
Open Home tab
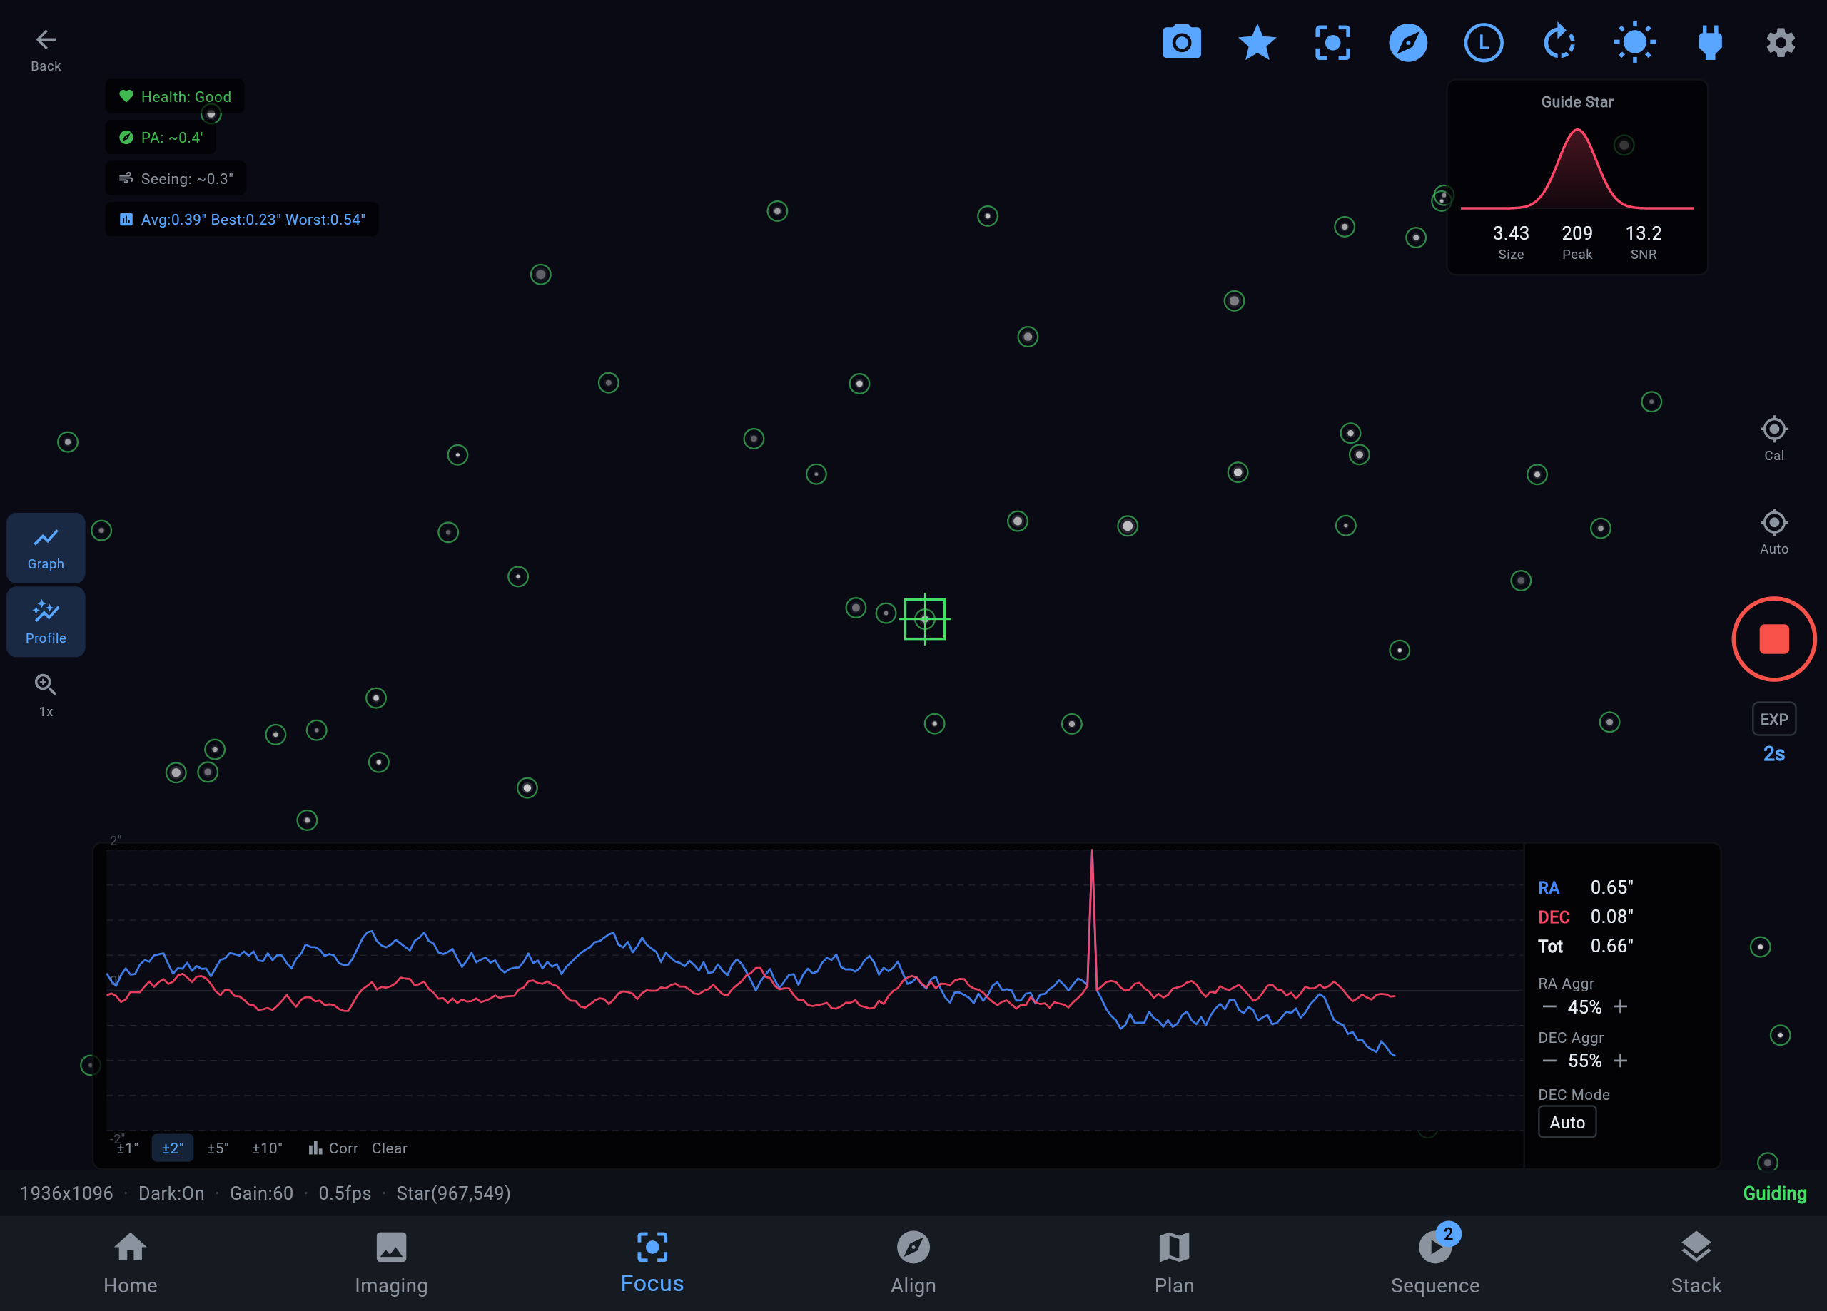tap(130, 1262)
